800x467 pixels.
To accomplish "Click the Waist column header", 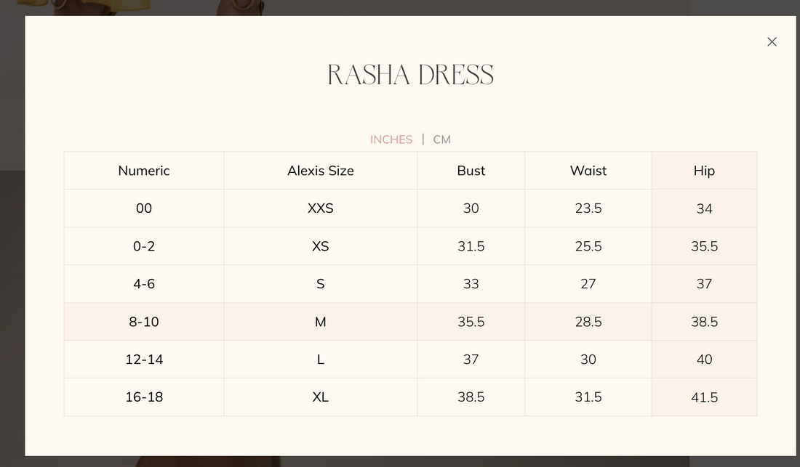I will pos(588,171).
